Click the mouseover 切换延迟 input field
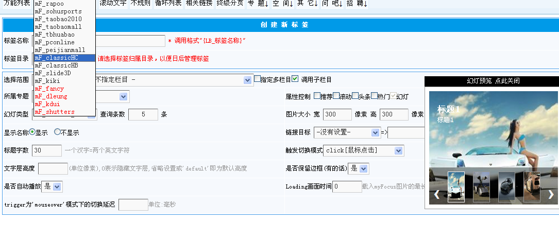This screenshot has width=559, height=238. 133,205
